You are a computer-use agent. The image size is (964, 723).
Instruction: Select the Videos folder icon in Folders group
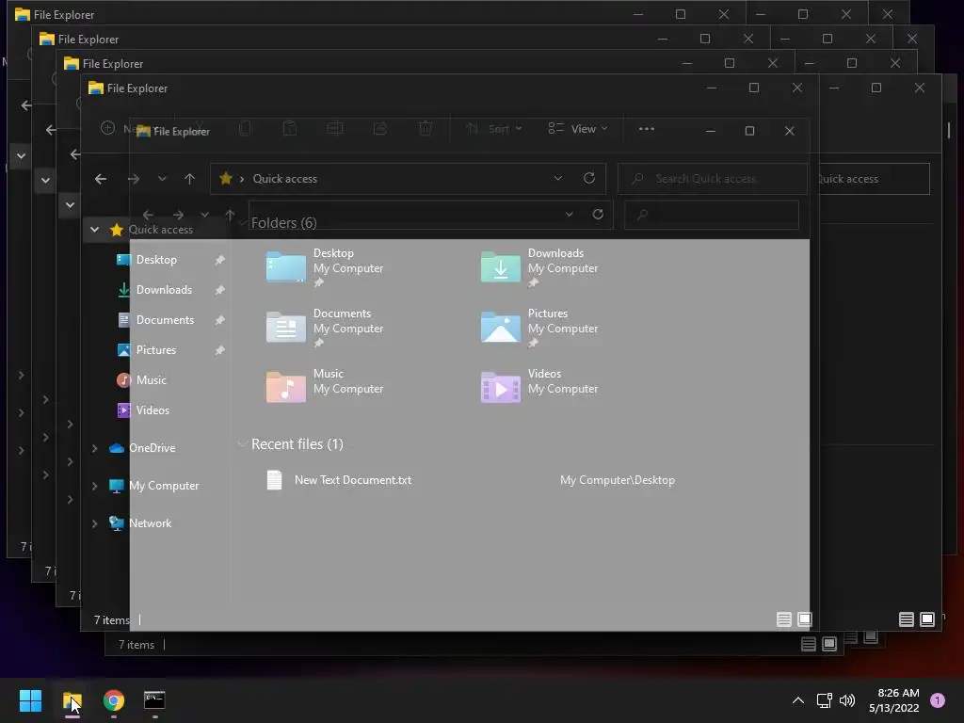coord(501,387)
